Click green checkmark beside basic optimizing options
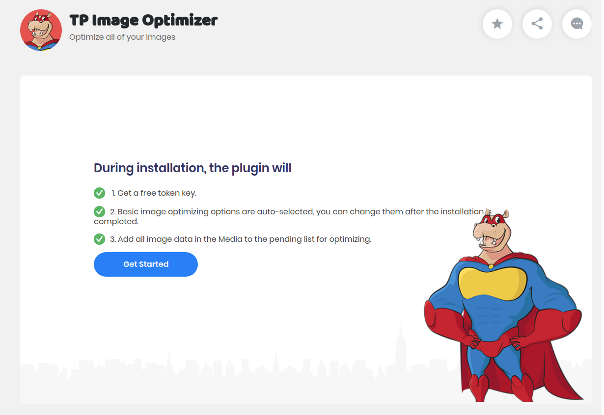Screen dimensions: 604x415 coord(99,211)
